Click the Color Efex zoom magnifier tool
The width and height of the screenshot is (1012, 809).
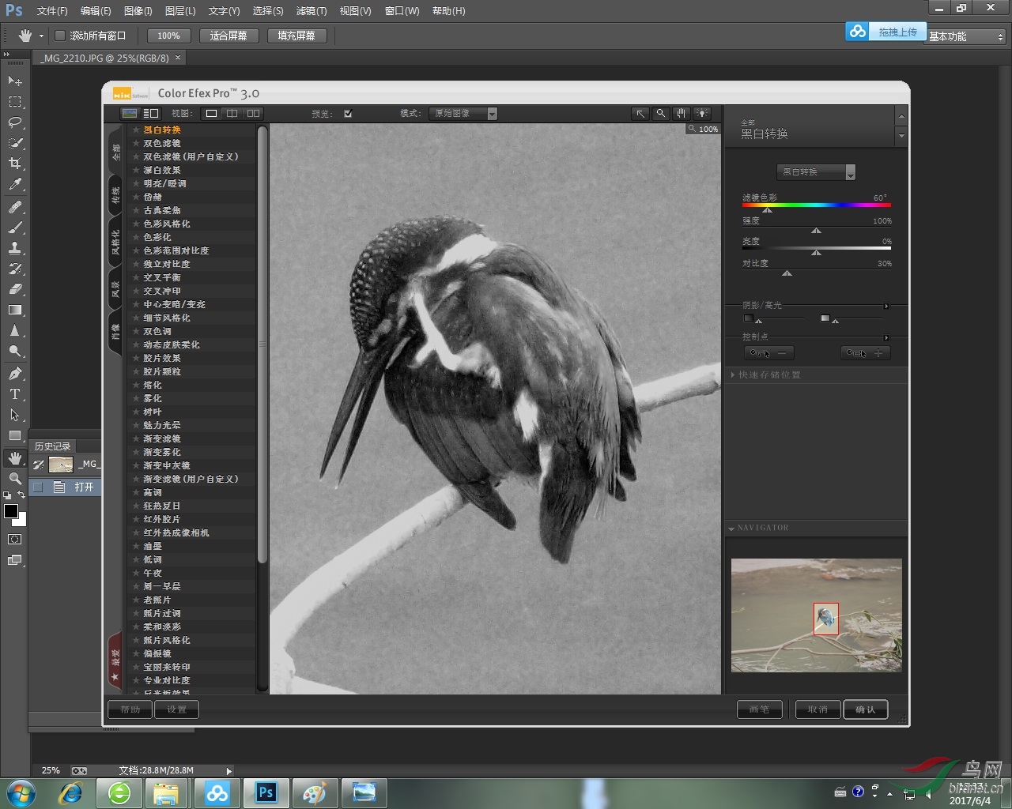tap(661, 114)
